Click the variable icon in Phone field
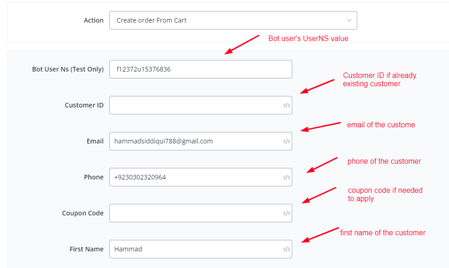 tap(287, 178)
